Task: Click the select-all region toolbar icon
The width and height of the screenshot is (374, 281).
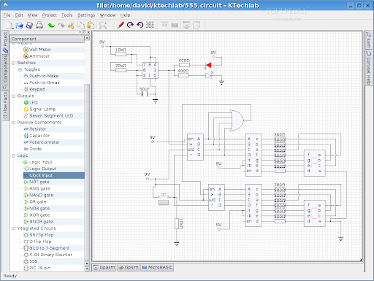Action: [150, 25]
